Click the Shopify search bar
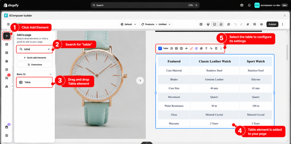 145,5
